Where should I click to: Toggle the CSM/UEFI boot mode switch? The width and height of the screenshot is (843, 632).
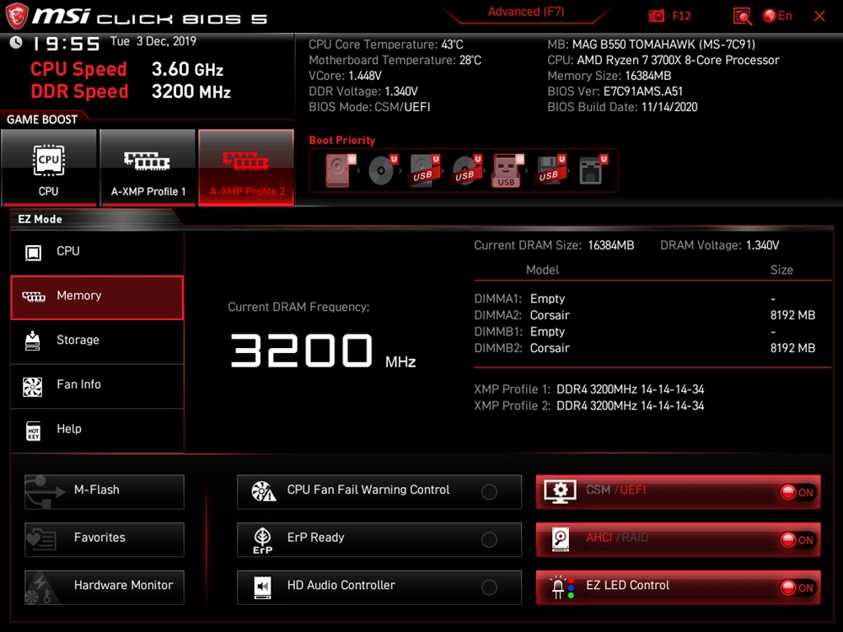pyautogui.click(x=797, y=492)
